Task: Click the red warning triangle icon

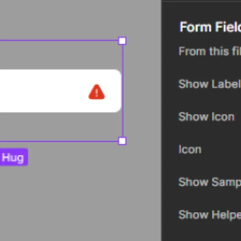Action: coord(97,92)
